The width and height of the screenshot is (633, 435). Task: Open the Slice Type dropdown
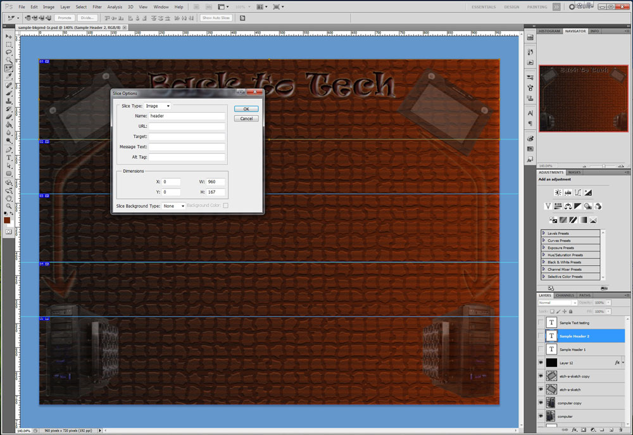click(x=158, y=106)
